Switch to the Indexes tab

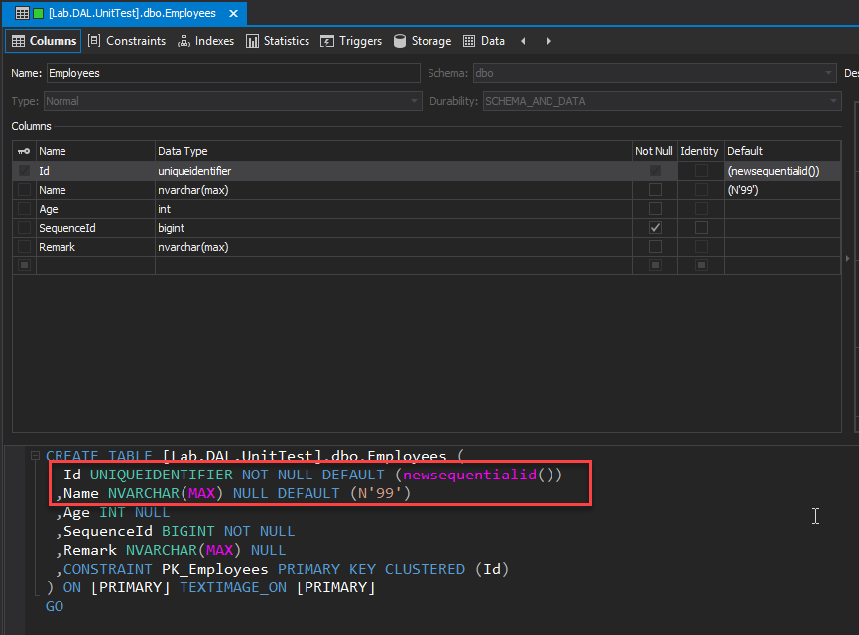[x=206, y=41]
